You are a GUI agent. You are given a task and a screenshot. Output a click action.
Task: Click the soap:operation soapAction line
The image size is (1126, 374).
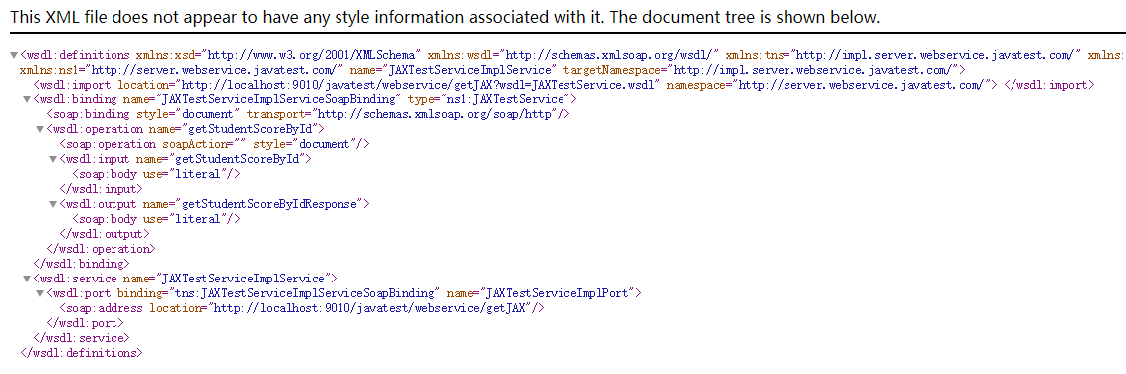click(x=214, y=144)
